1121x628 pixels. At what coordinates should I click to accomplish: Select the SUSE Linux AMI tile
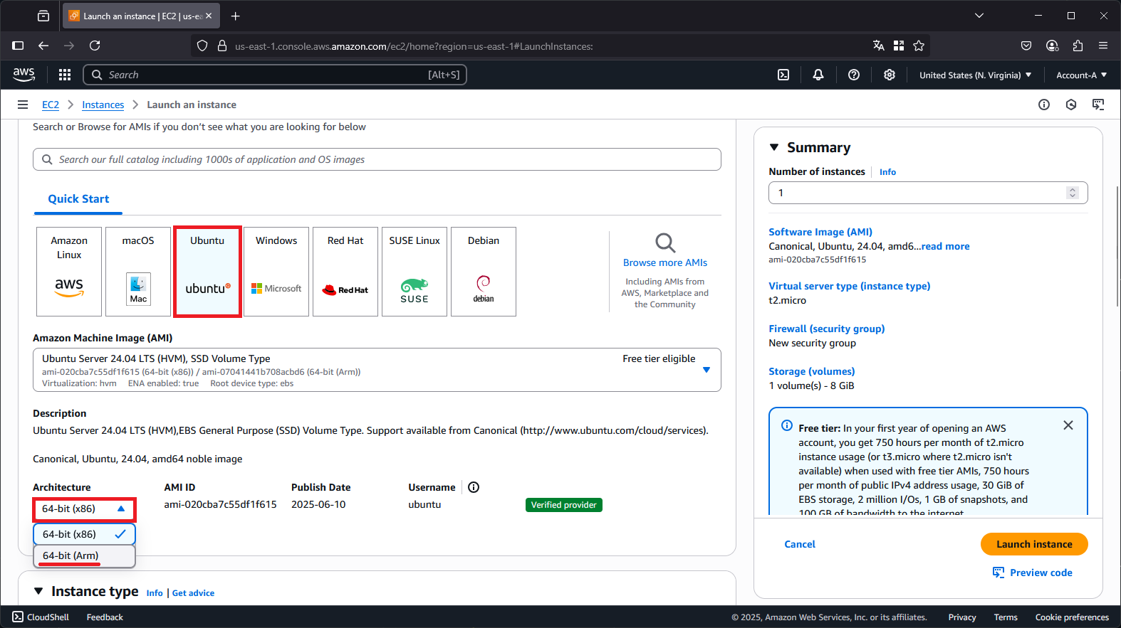pos(414,272)
